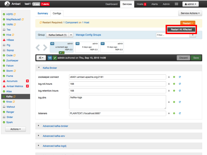Click the undo icon for log.retention.hours

tap(180, 91)
